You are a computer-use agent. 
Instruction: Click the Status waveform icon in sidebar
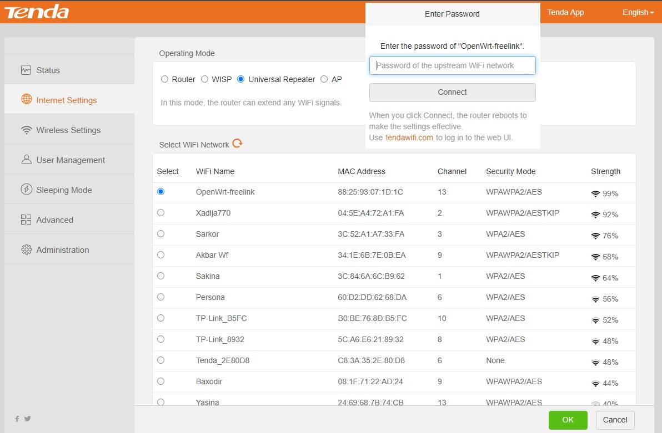[x=26, y=70]
